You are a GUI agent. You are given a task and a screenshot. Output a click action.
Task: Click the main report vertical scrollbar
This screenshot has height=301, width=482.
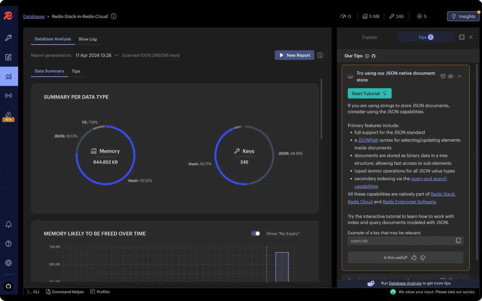point(321,109)
